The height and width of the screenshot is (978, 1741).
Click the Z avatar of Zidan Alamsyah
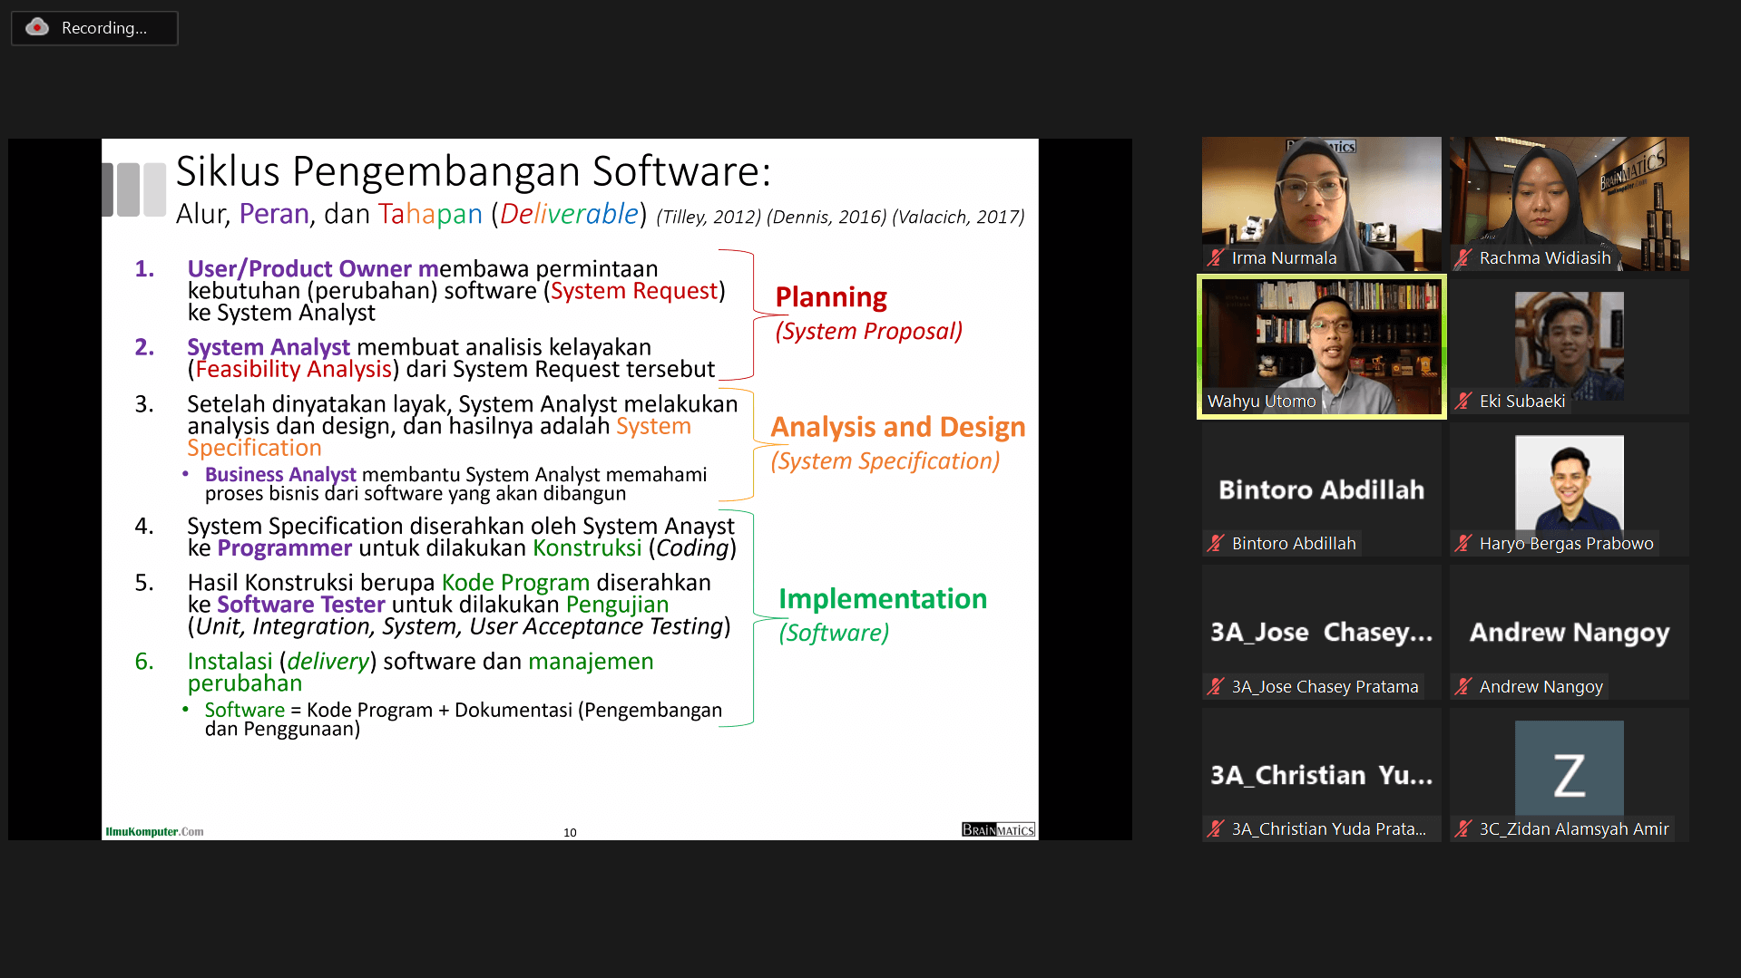pos(1569,769)
